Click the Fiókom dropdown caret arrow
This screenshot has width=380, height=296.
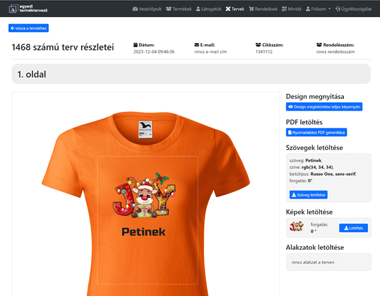329,9
